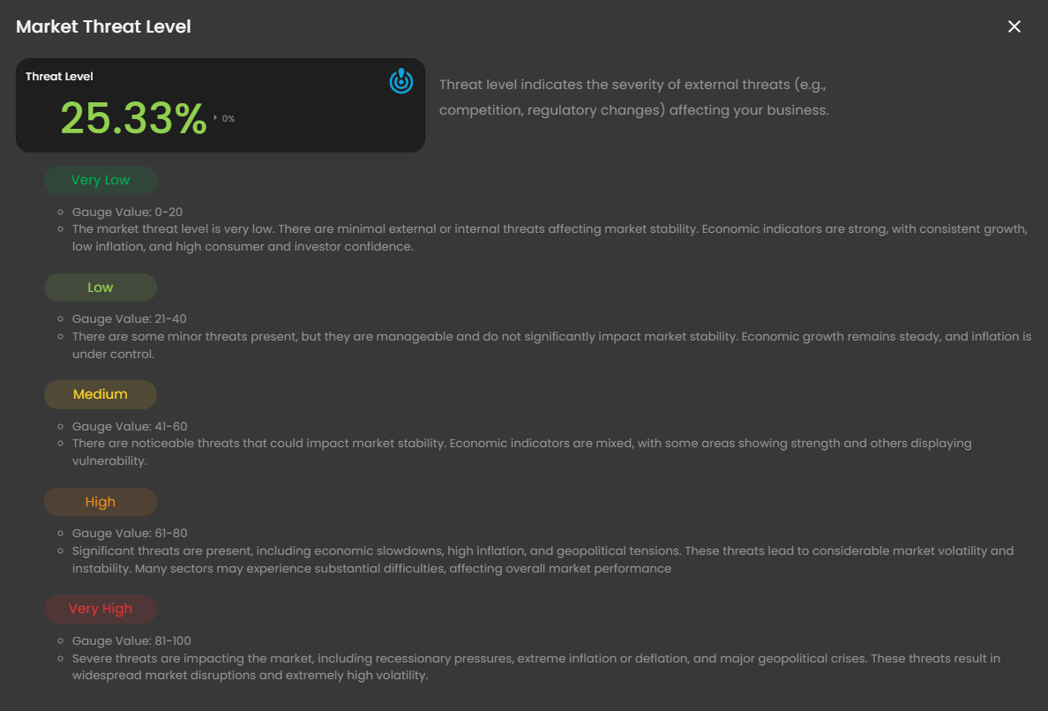Click the yellow Medium threat badge
The width and height of the screenshot is (1048, 711).
point(101,394)
